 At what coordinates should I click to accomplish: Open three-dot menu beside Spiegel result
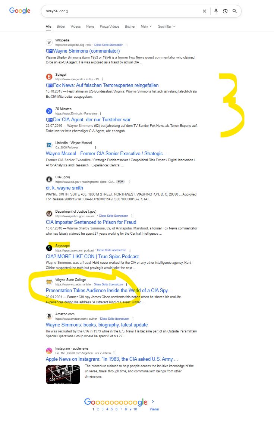coord(102,79)
